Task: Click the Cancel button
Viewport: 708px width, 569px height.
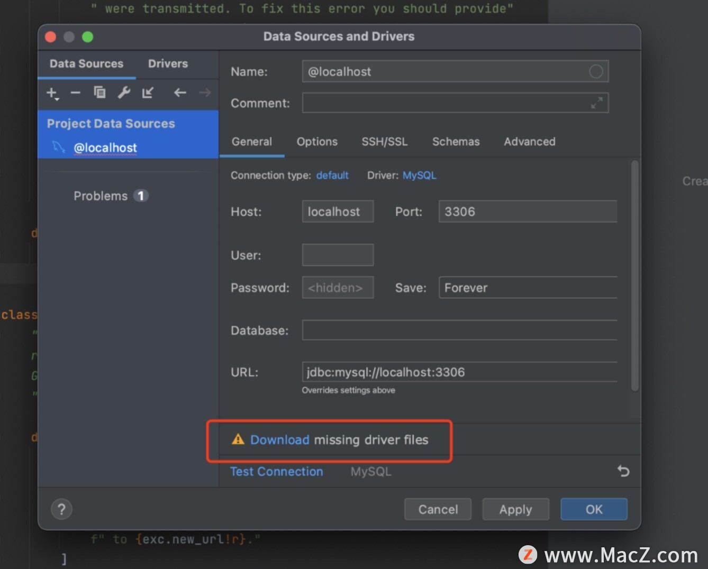Action: click(438, 509)
